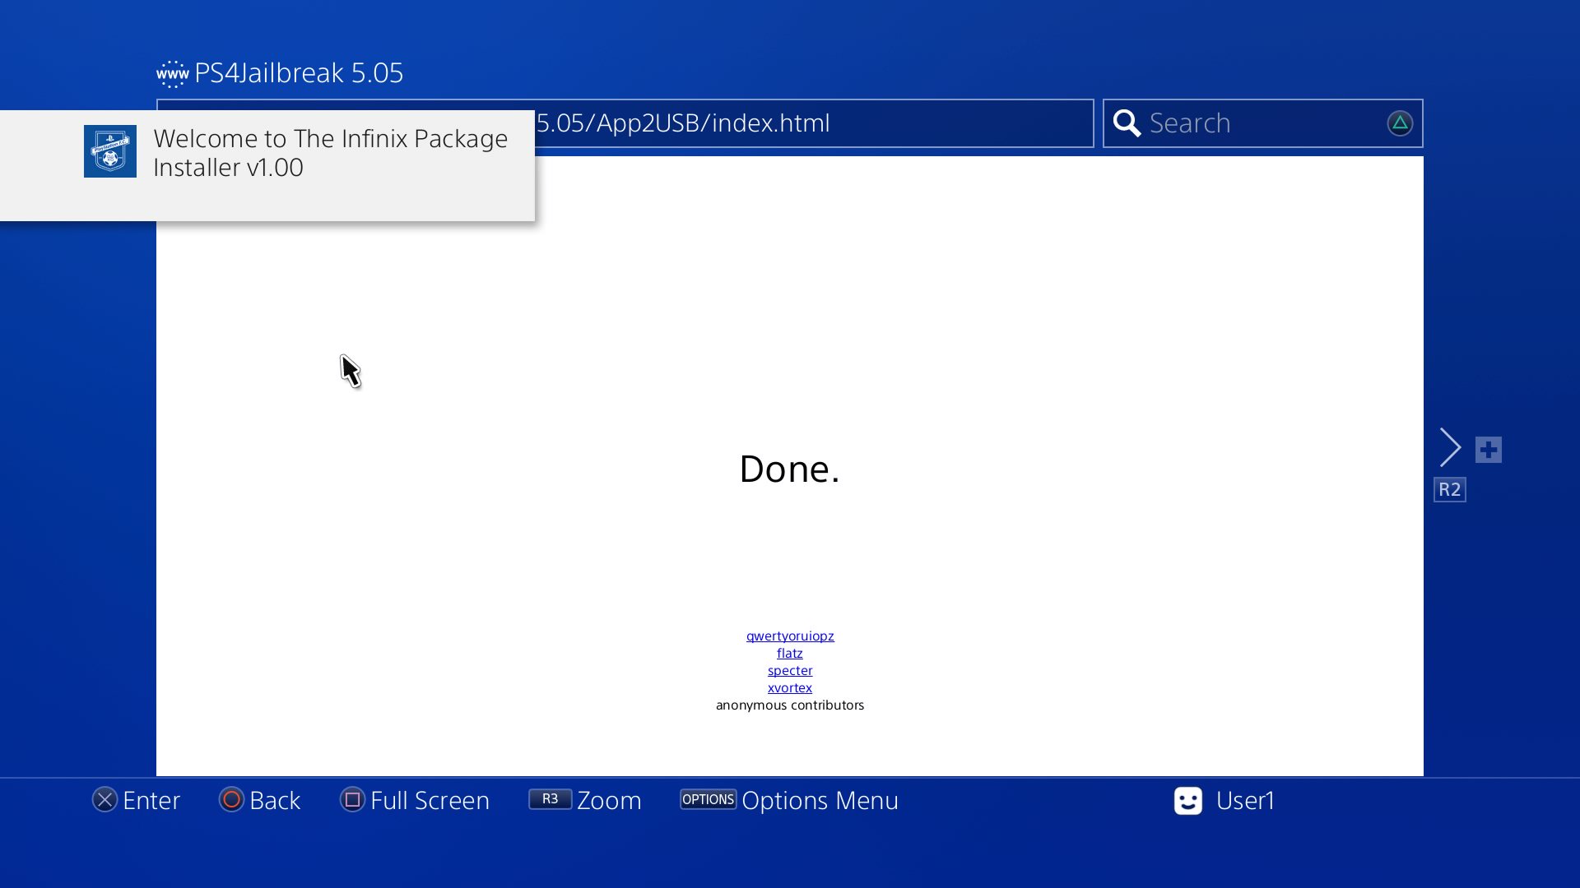This screenshot has width=1580, height=888.
Task: Click the R2 button indicator
Action: pyautogui.click(x=1450, y=490)
